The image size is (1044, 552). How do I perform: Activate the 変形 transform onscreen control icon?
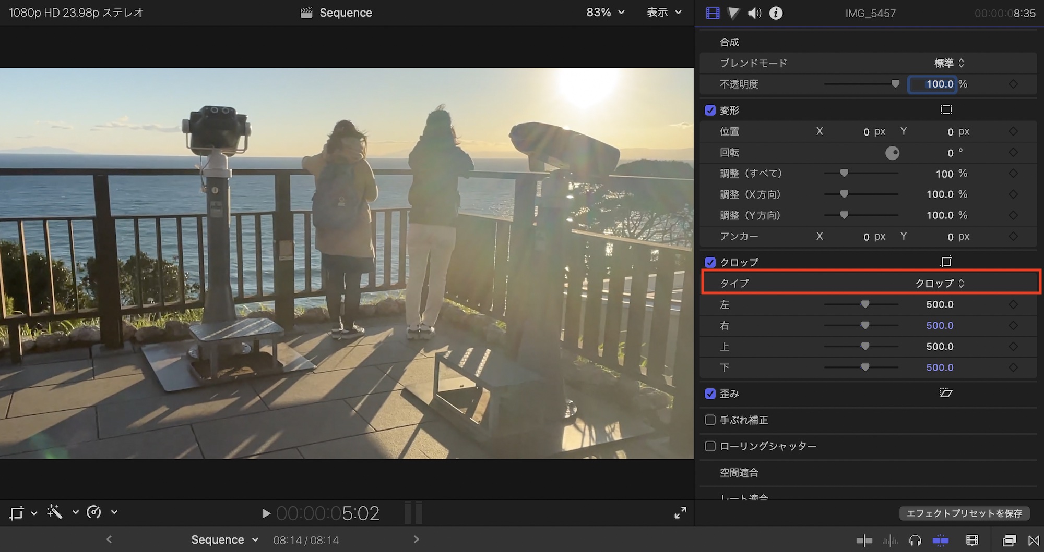coord(946,109)
